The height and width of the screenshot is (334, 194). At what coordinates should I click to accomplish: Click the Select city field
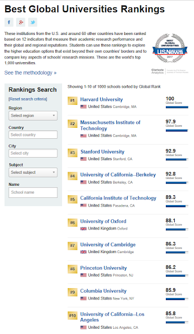[33, 153]
